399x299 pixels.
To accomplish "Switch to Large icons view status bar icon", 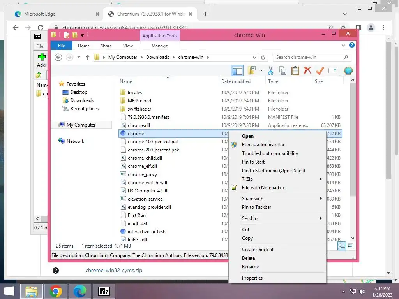I will point(350,246).
